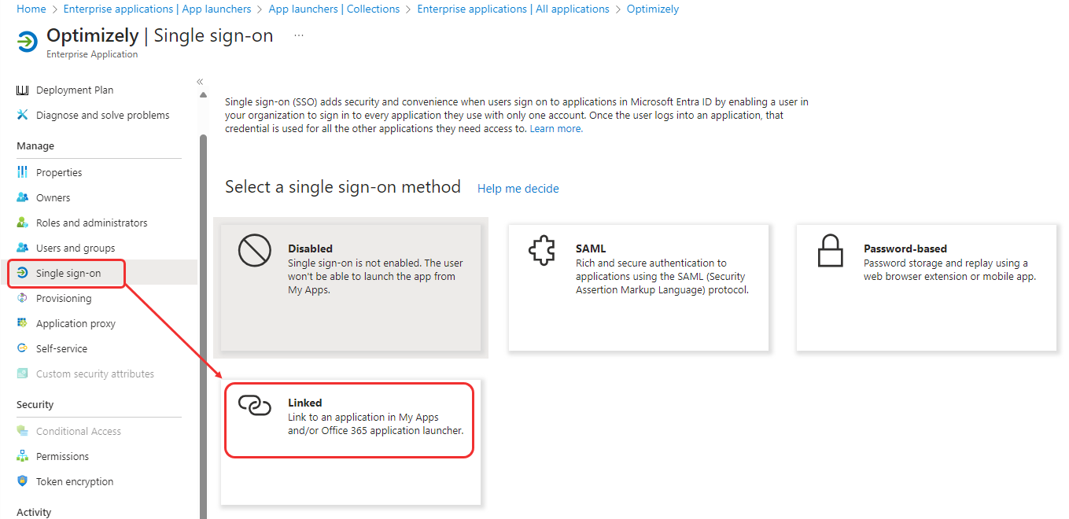Click the sidebar scroll up arrow
The height and width of the screenshot is (519, 1069).
pyautogui.click(x=203, y=95)
